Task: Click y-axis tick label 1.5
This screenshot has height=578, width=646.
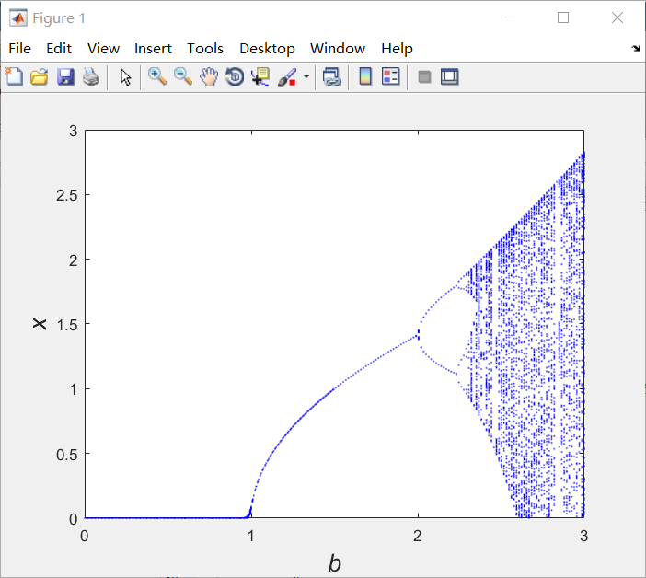Action: click(67, 325)
